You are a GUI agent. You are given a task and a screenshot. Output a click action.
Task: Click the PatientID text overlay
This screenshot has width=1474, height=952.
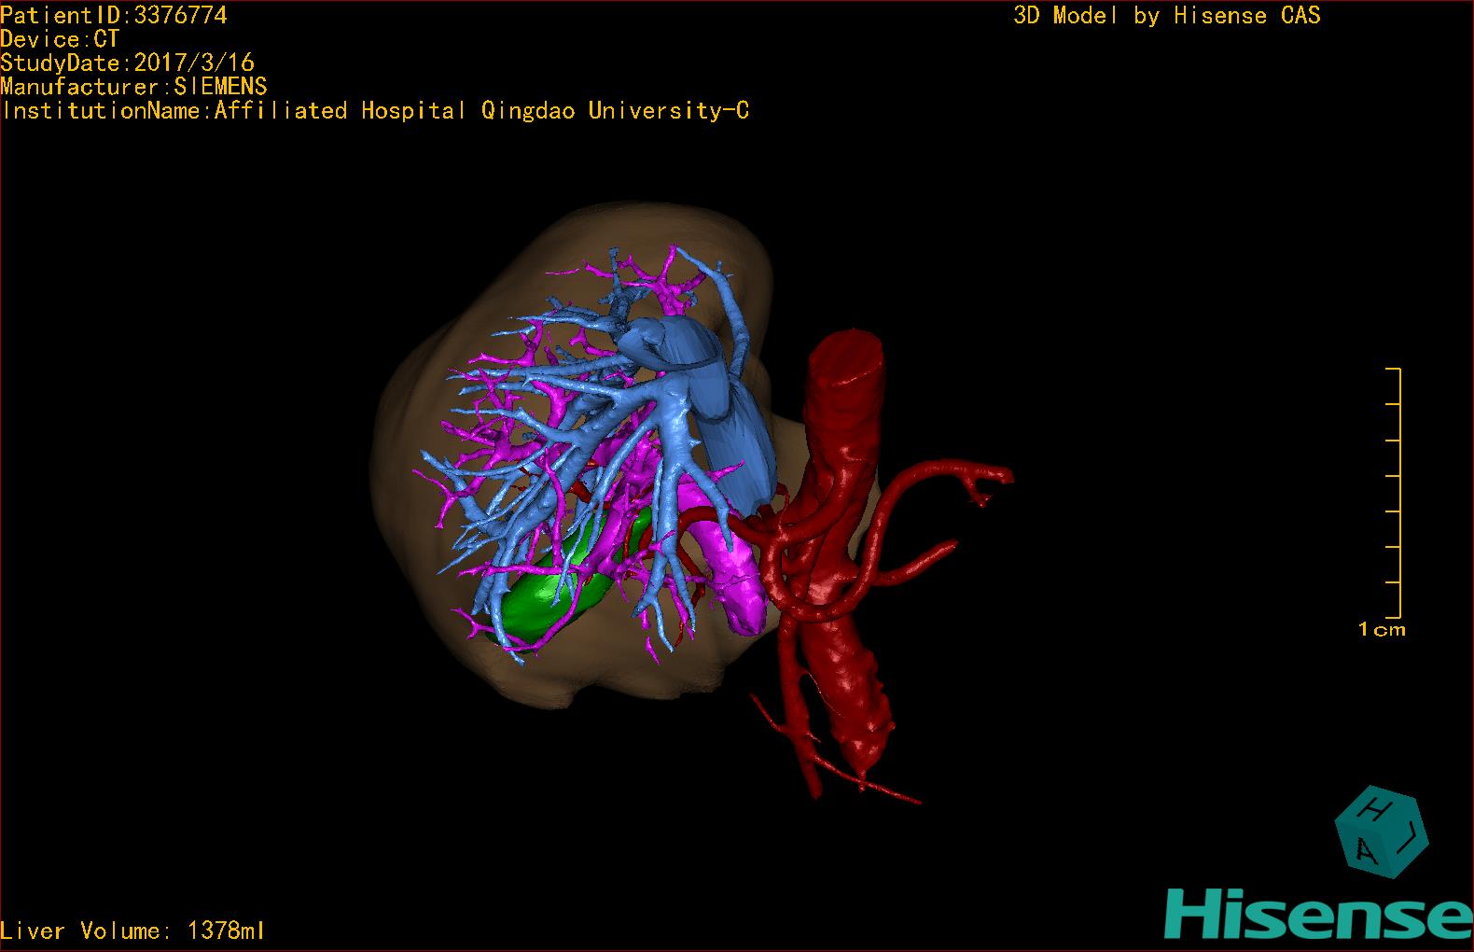[x=114, y=15]
